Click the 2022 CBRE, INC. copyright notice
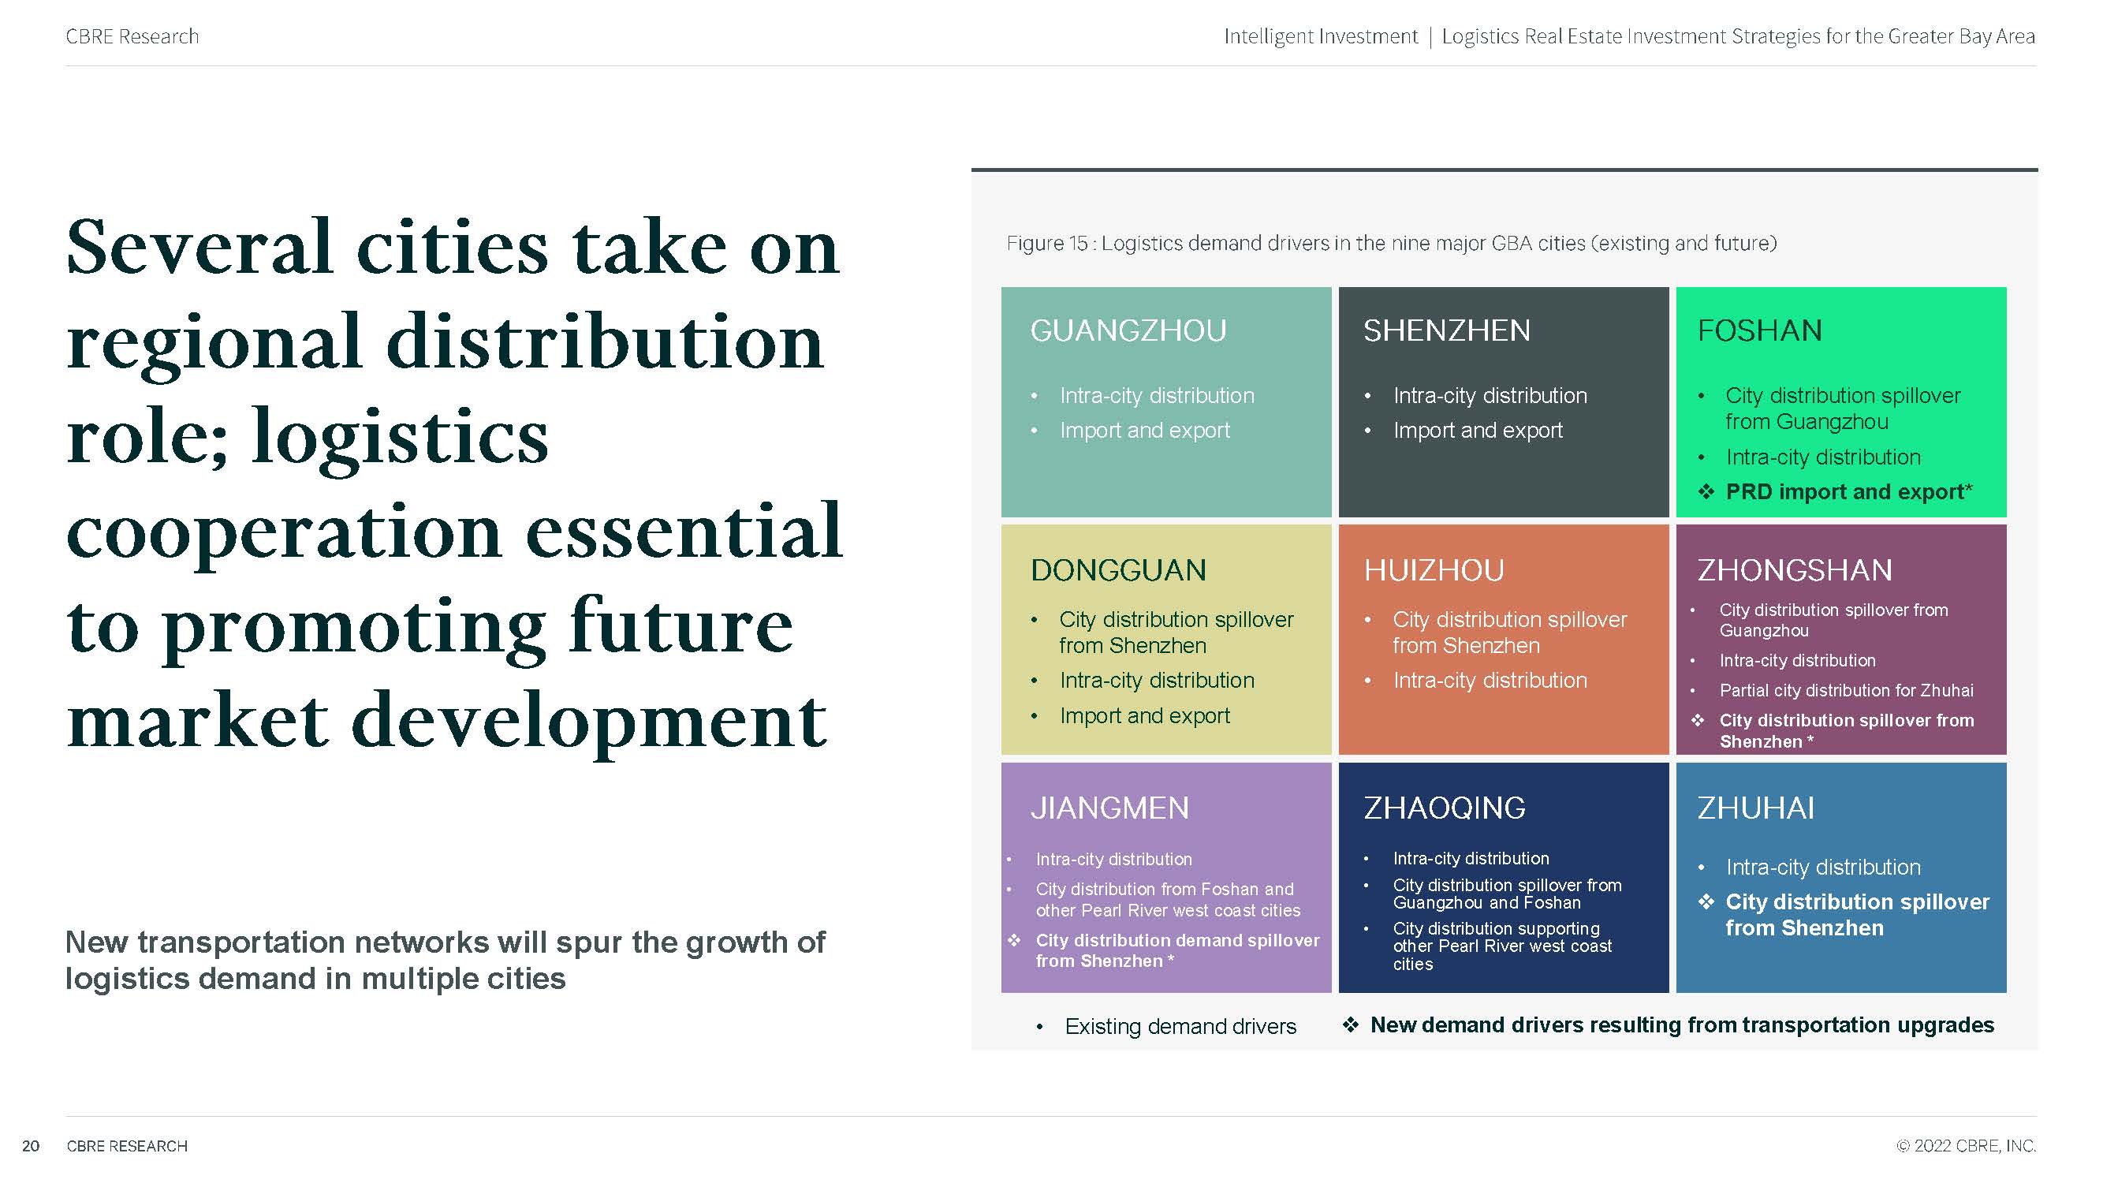Image resolution: width=2103 pixels, height=1183 pixels. 1965,1145
